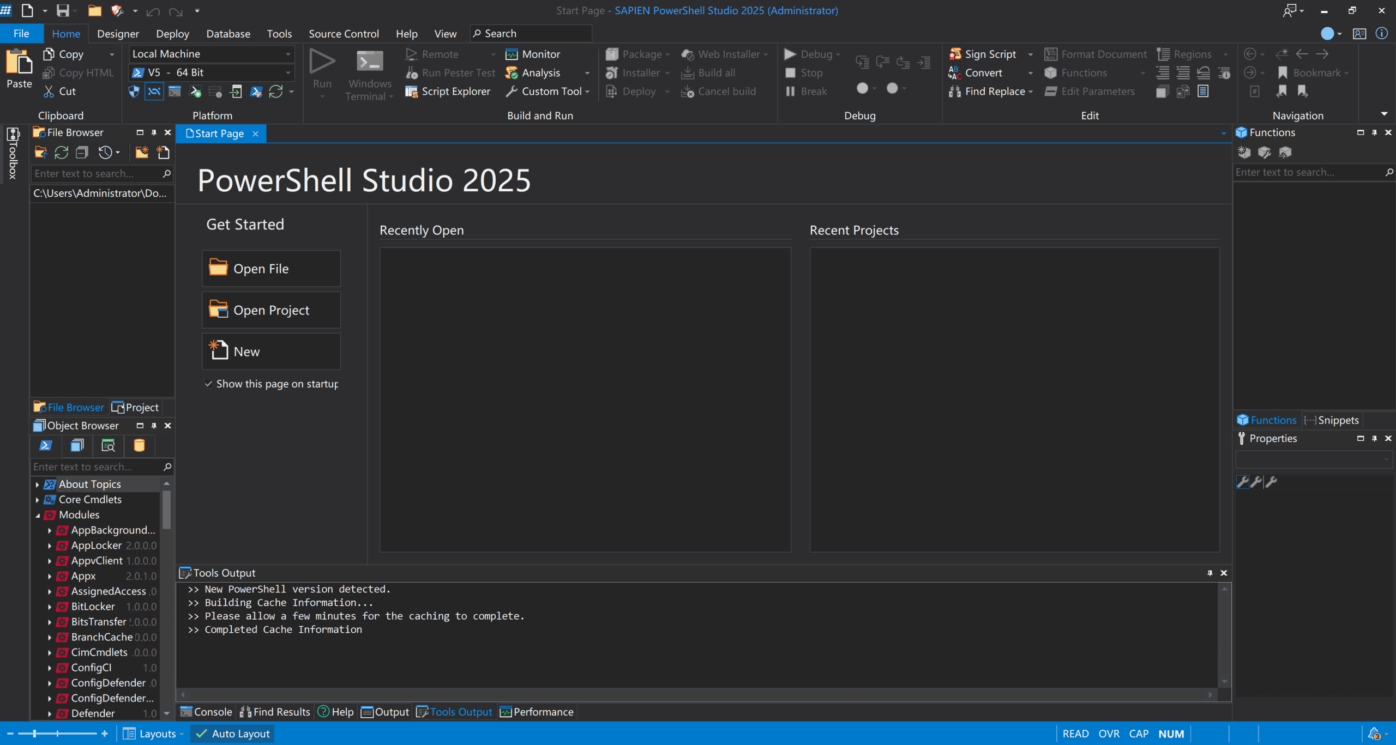This screenshot has height=745, width=1396.
Task: Click the search-window icon in Object Browser toolbar
Action: point(108,446)
